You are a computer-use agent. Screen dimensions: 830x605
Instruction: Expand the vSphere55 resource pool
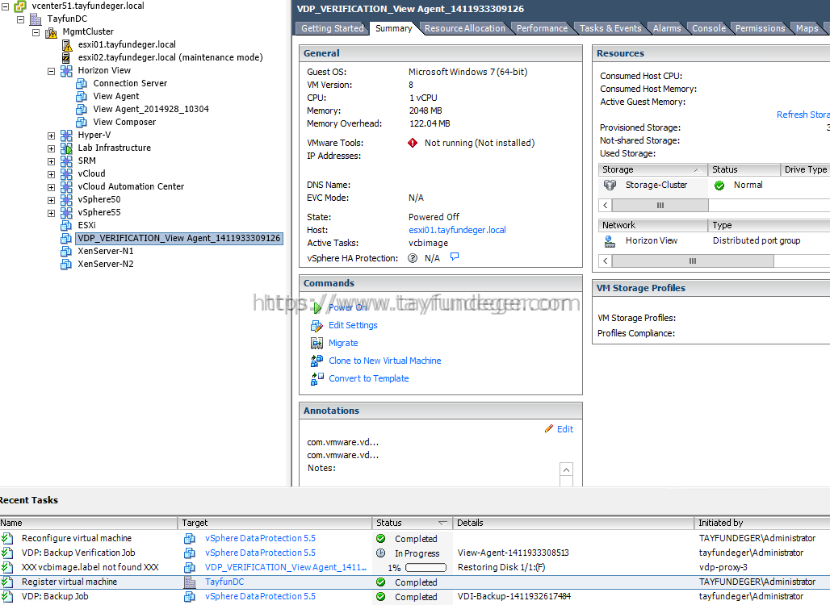click(x=52, y=213)
